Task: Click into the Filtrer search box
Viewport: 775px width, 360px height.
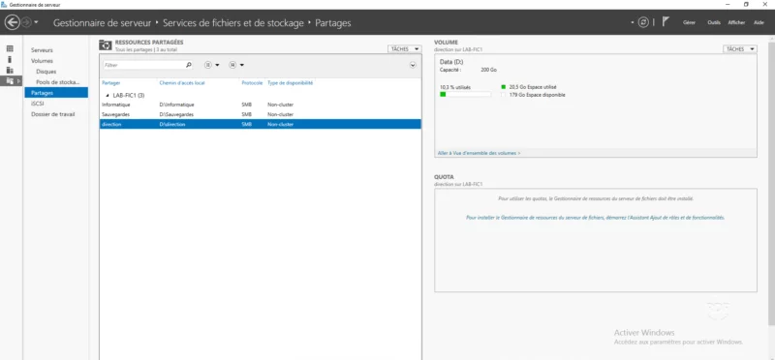Action: (x=143, y=65)
